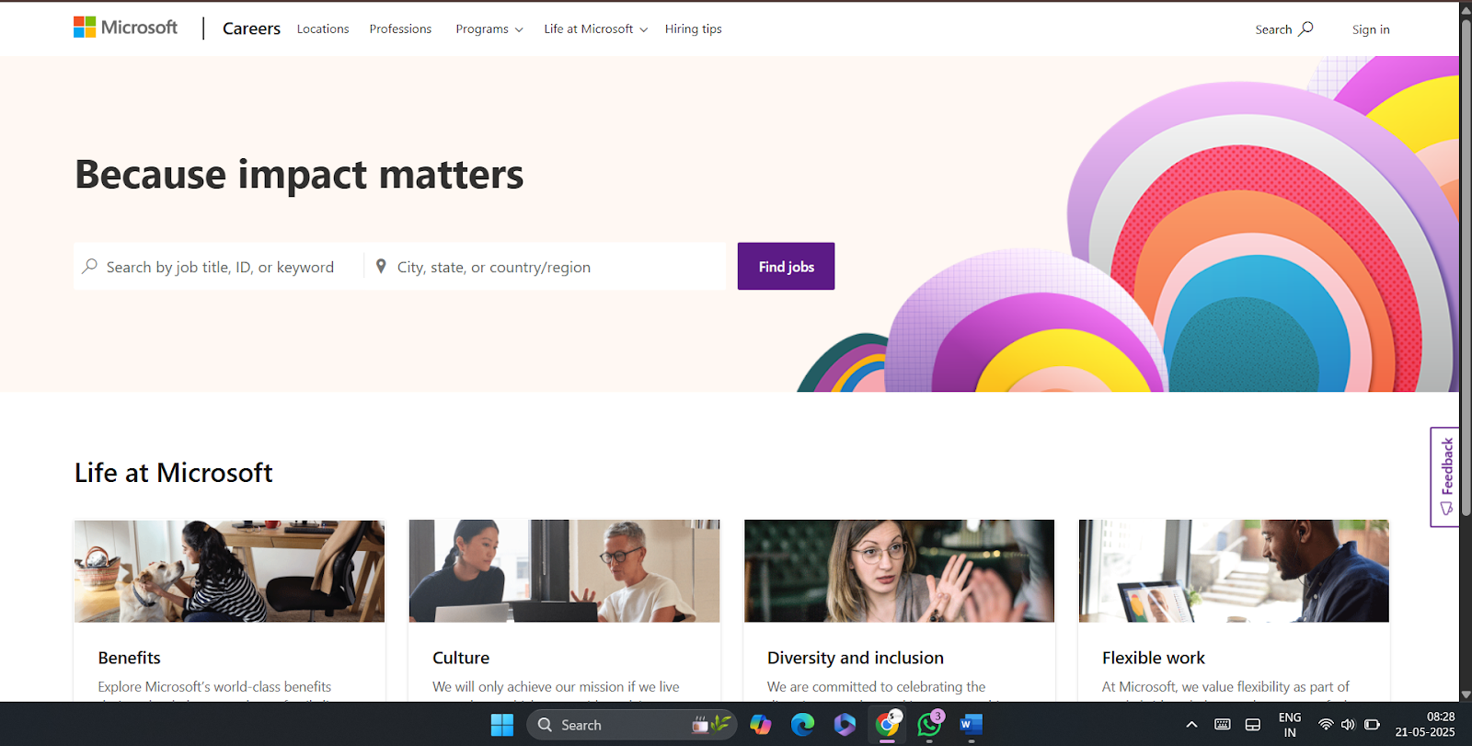Launch Microsoft Edge from the taskbar

(x=803, y=725)
